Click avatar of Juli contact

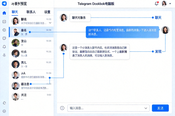coord(15,75)
